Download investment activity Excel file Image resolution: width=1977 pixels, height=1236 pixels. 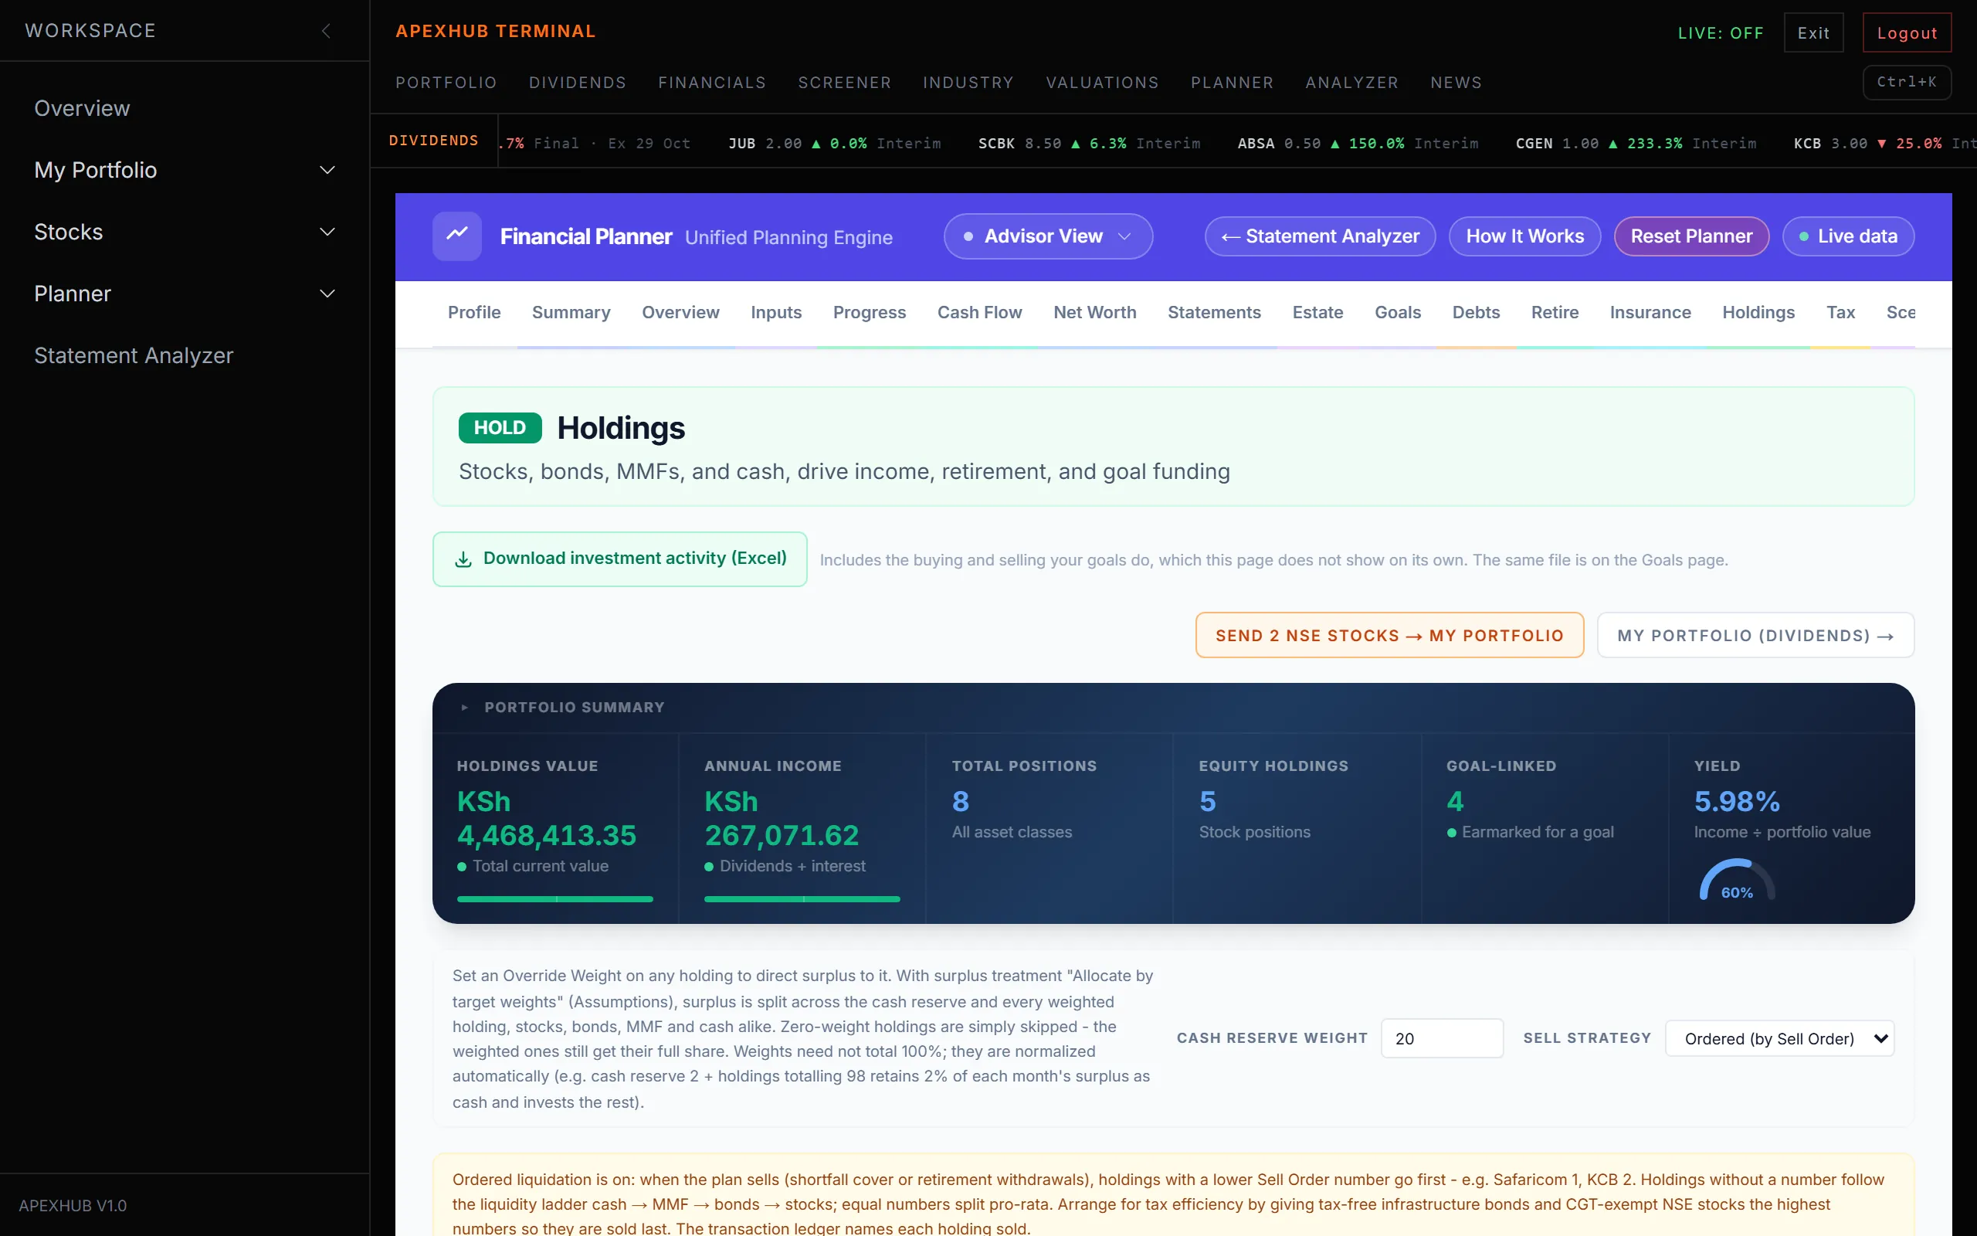pos(620,559)
